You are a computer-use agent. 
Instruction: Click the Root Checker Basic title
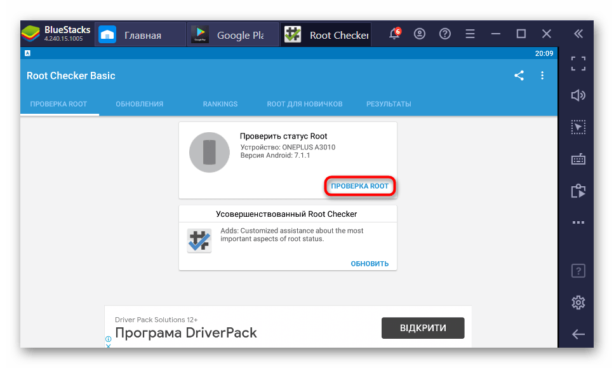point(71,76)
